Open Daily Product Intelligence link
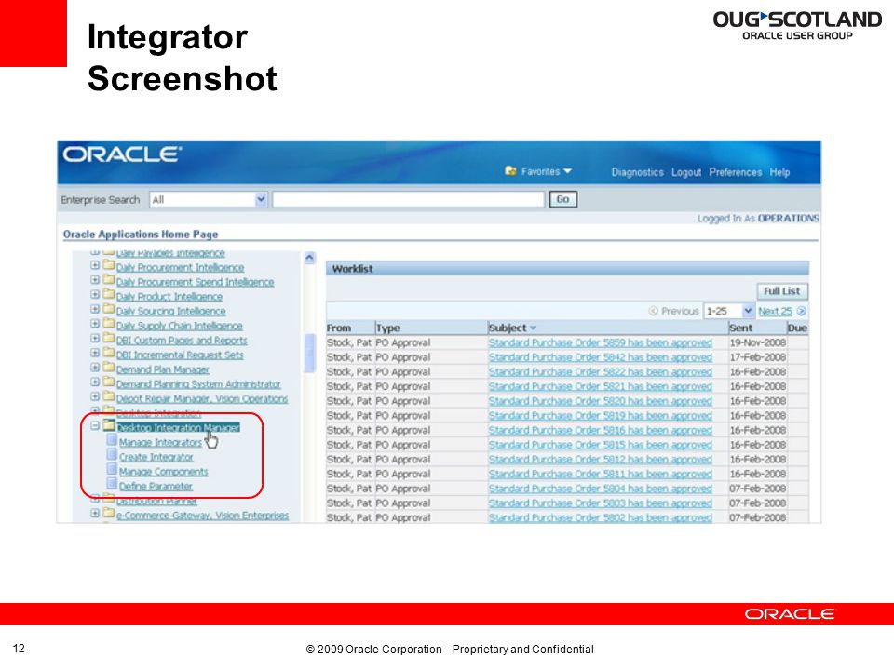894x670 pixels. 169,297
